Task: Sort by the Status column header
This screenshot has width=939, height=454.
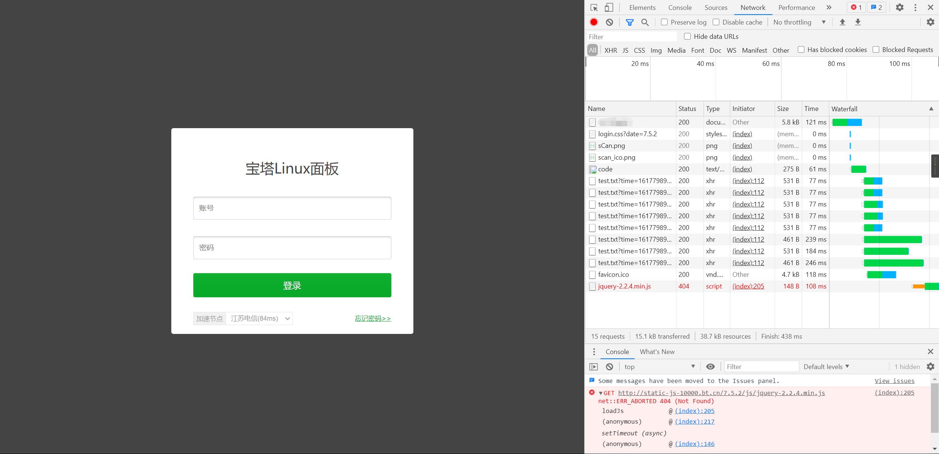Action: 690,109
